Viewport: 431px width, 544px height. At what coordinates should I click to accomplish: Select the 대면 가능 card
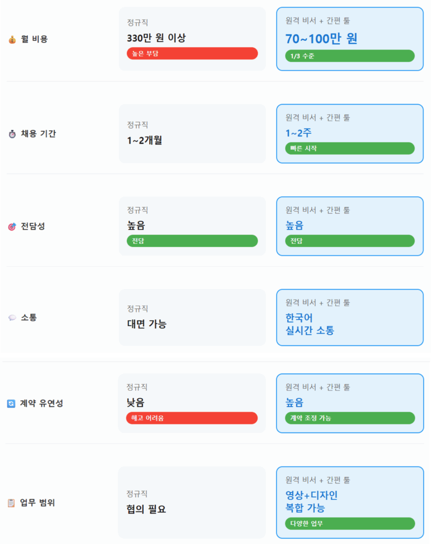click(192, 317)
